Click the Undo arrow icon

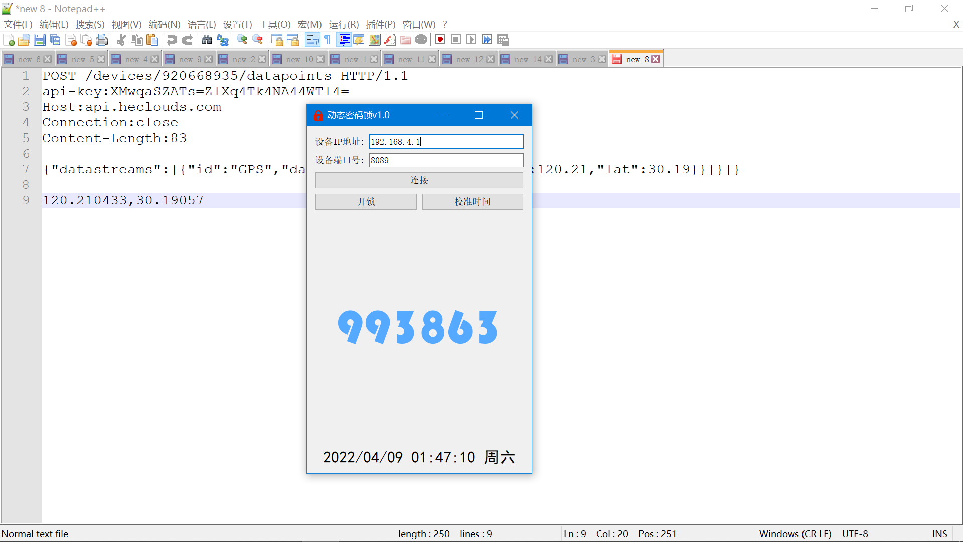click(x=172, y=40)
